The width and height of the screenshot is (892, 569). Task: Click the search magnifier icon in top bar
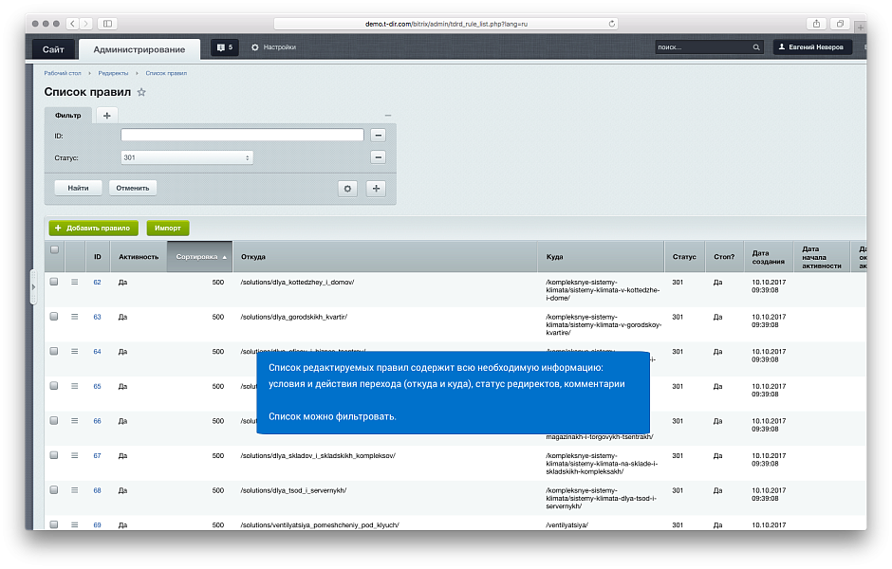click(x=756, y=46)
